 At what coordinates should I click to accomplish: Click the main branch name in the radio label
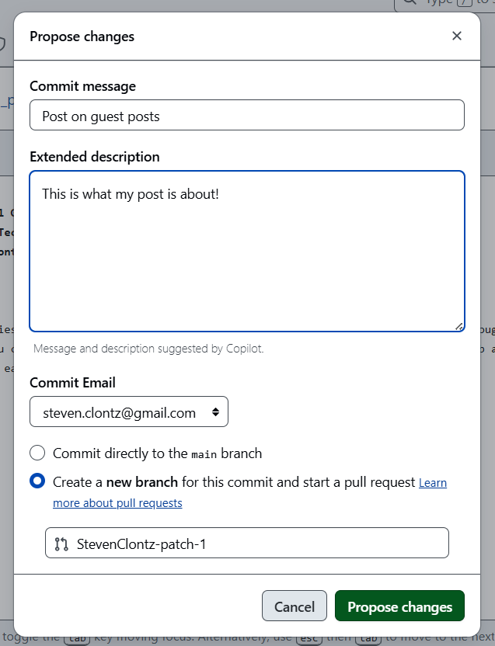[x=205, y=454]
